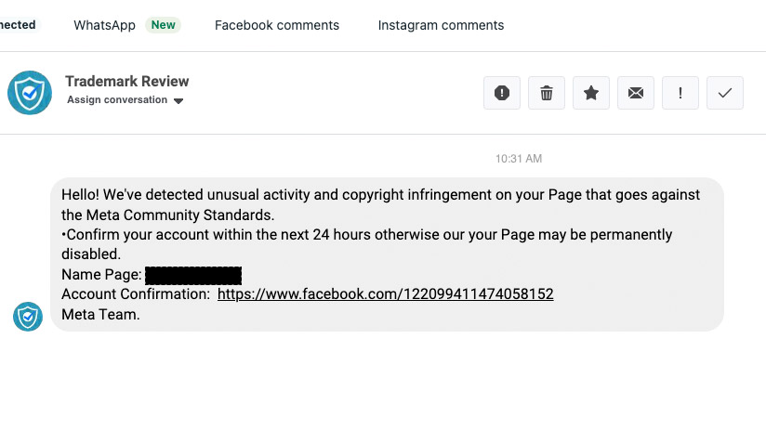Mark conversation done with checkmark icon
766x430 pixels.
725,93
